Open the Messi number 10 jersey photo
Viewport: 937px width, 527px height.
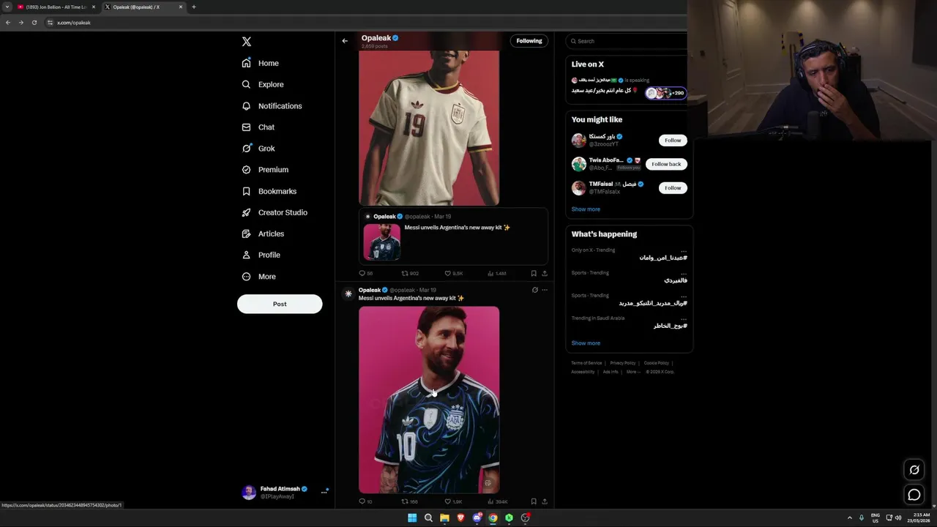[429, 400]
